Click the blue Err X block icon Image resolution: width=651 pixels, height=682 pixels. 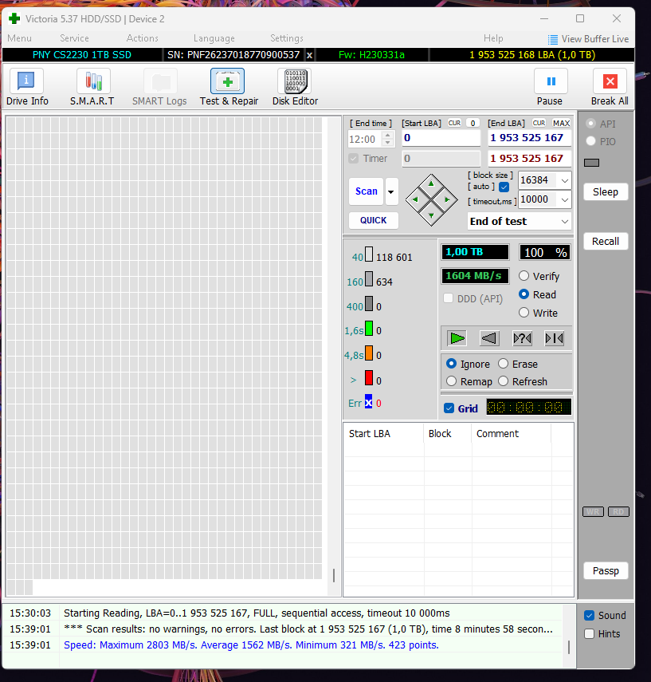(368, 401)
